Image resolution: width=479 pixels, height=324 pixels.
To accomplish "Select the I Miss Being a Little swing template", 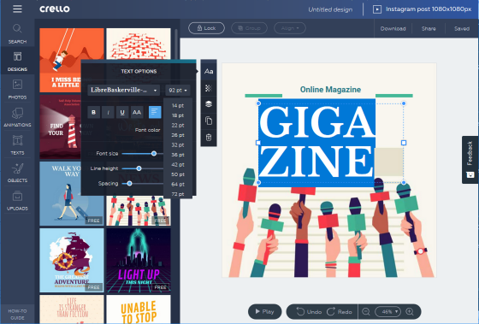I will [x=60, y=60].
